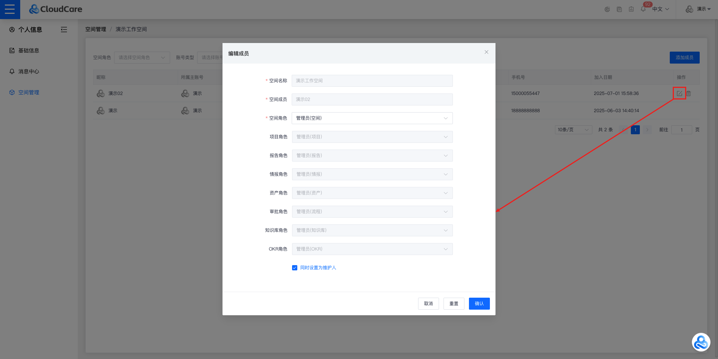Uncheck the 同时设置为维护人 checkbox
Viewport: 718px width, 359px height.
295,268
